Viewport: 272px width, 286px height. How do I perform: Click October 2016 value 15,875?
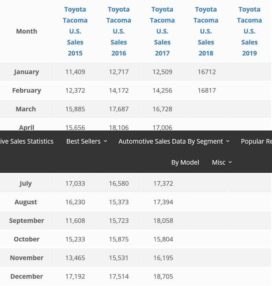[x=119, y=239]
